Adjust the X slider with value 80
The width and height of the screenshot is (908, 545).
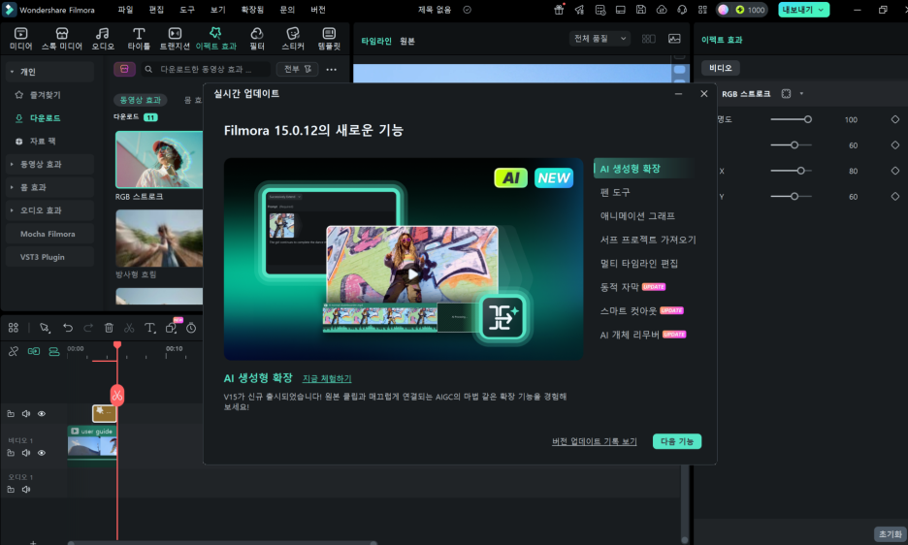click(791, 171)
